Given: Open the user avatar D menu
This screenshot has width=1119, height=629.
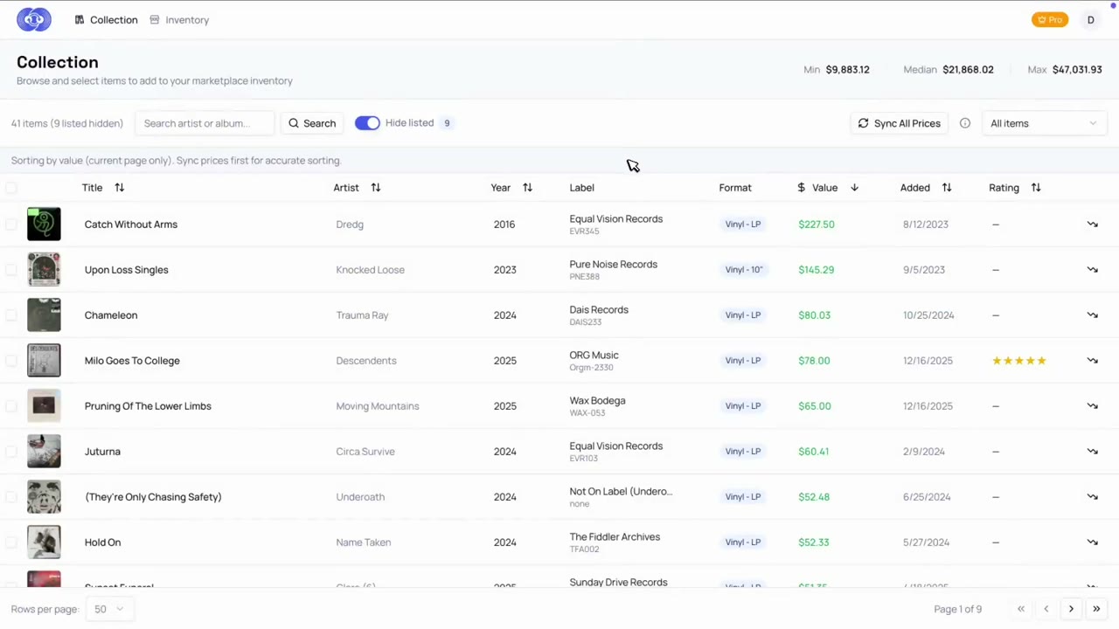Looking at the screenshot, I should point(1090,19).
